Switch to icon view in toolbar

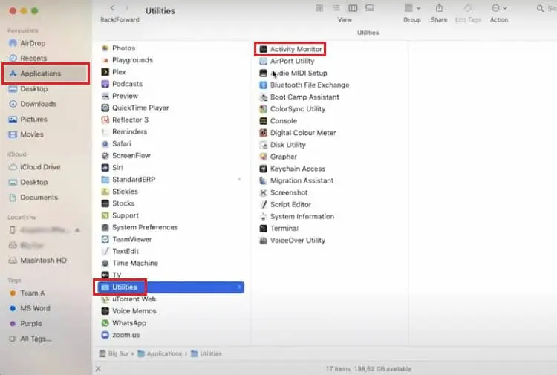click(319, 8)
